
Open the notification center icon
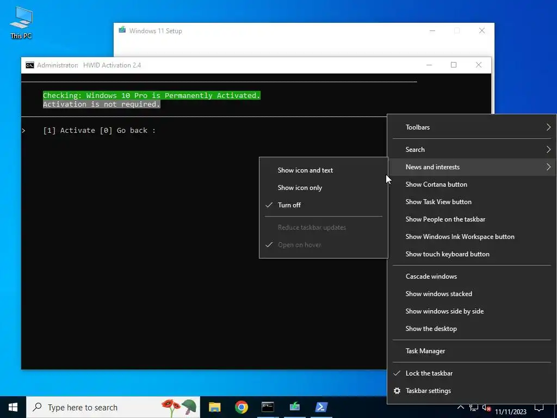point(539,407)
